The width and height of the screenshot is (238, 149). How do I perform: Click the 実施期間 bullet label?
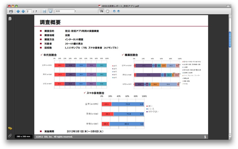tap(49, 131)
